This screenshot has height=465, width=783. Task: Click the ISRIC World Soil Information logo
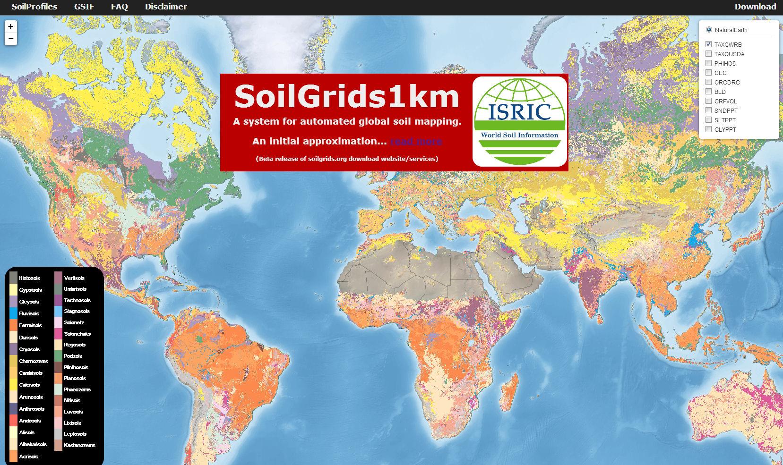pyautogui.click(x=520, y=121)
